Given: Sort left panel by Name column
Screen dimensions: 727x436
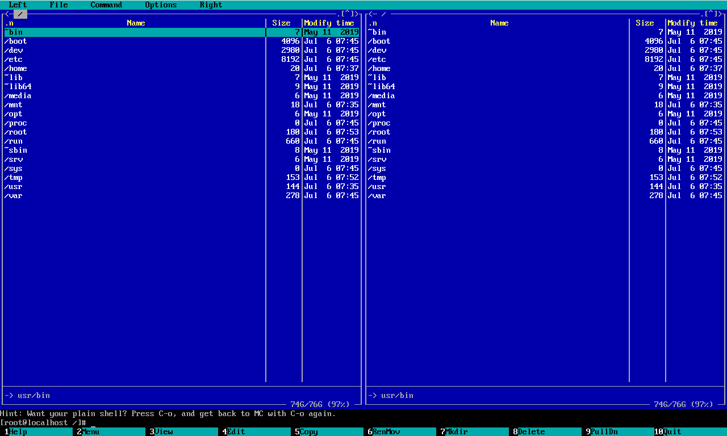Looking at the screenshot, I should coord(136,23).
